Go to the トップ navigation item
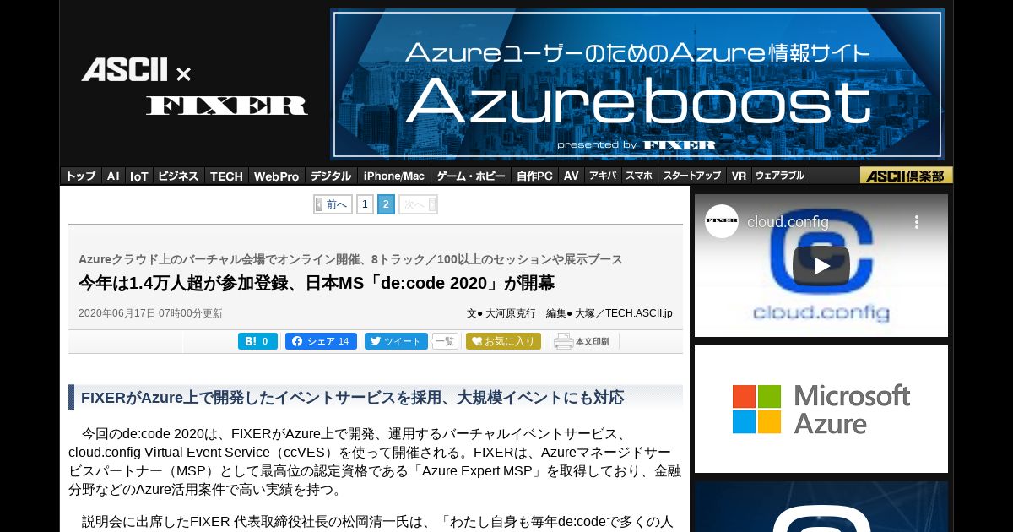1013x532 pixels. click(x=81, y=176)
